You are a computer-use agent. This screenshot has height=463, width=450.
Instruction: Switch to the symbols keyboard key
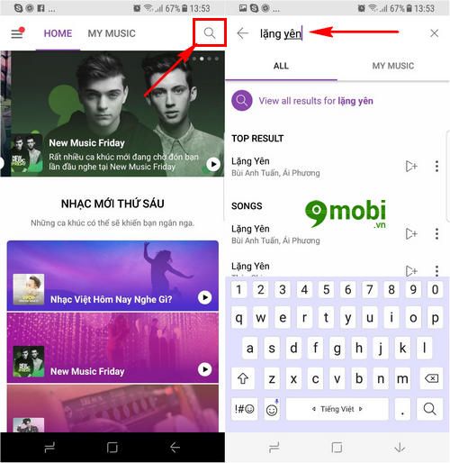tap(244, 409)
